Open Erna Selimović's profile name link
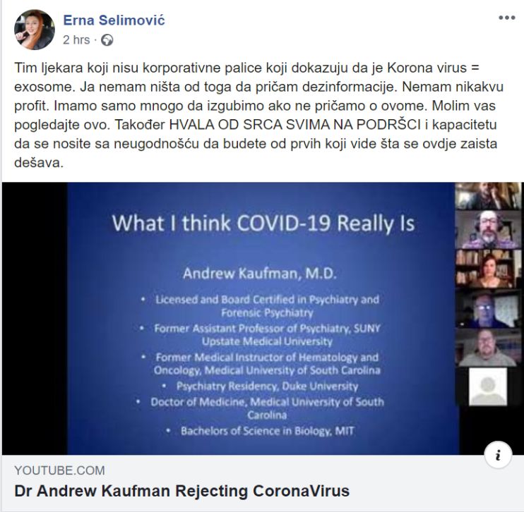Image resolution: width=524 pixels, height=512 pixels. (114, 20)
